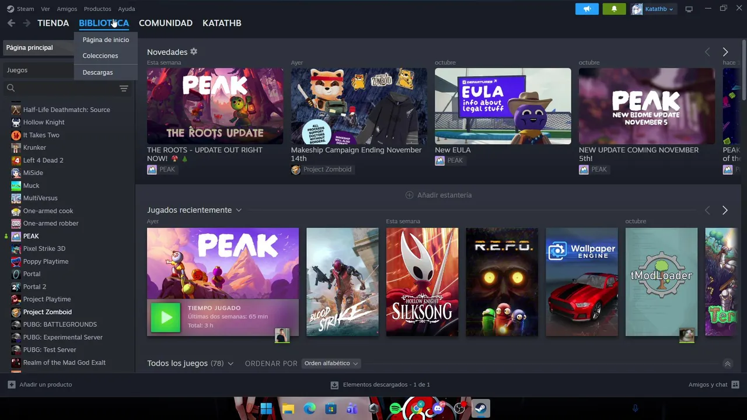
Task: Click the Muck game icon
Action: [16, 185]
